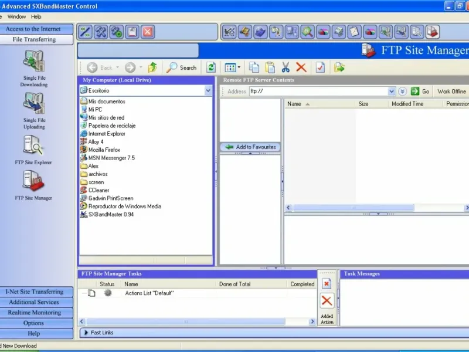Click the save diskette toolbar icon
Viewport: 469px width, 352px height.
[132, 32]
